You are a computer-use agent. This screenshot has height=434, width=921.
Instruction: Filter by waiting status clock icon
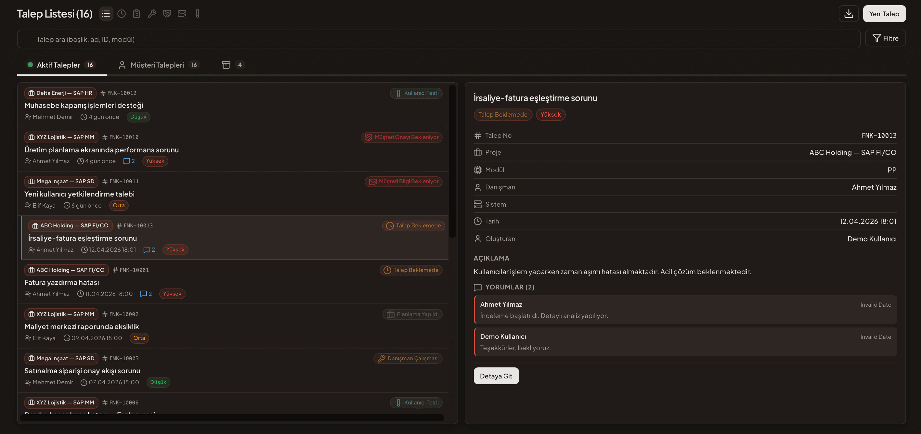pyautogui.click(x=122, y=14)
